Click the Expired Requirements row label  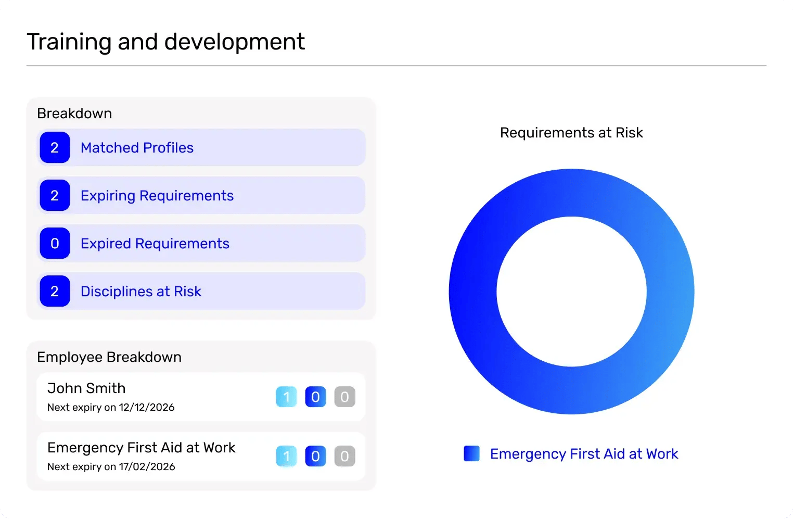(155, 243)
